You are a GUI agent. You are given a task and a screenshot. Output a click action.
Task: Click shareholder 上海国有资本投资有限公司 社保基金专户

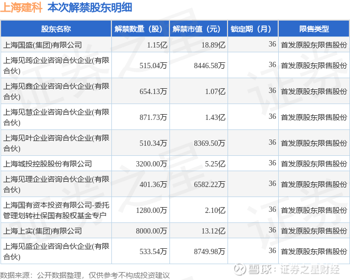[x=56, y=210]
